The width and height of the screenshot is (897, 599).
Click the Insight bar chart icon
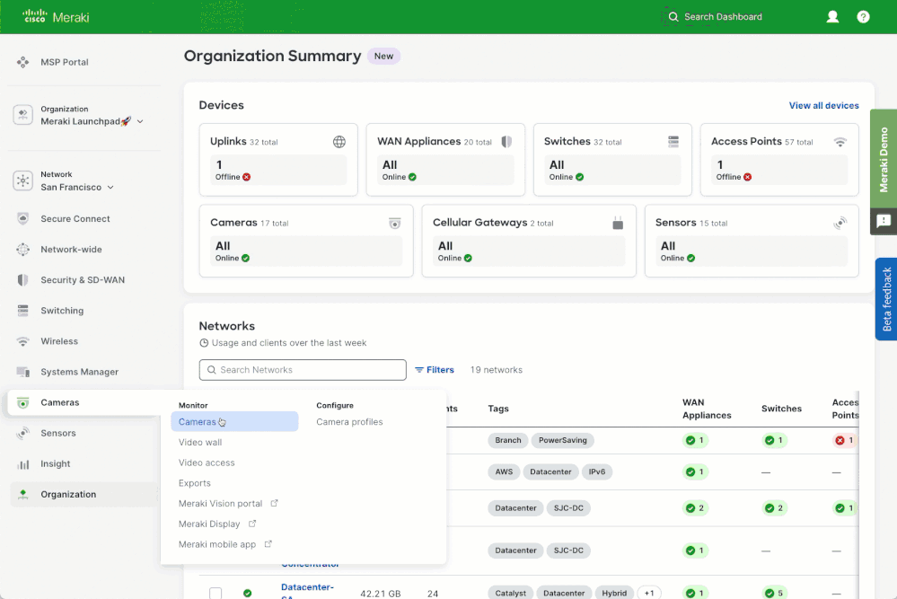22,464
